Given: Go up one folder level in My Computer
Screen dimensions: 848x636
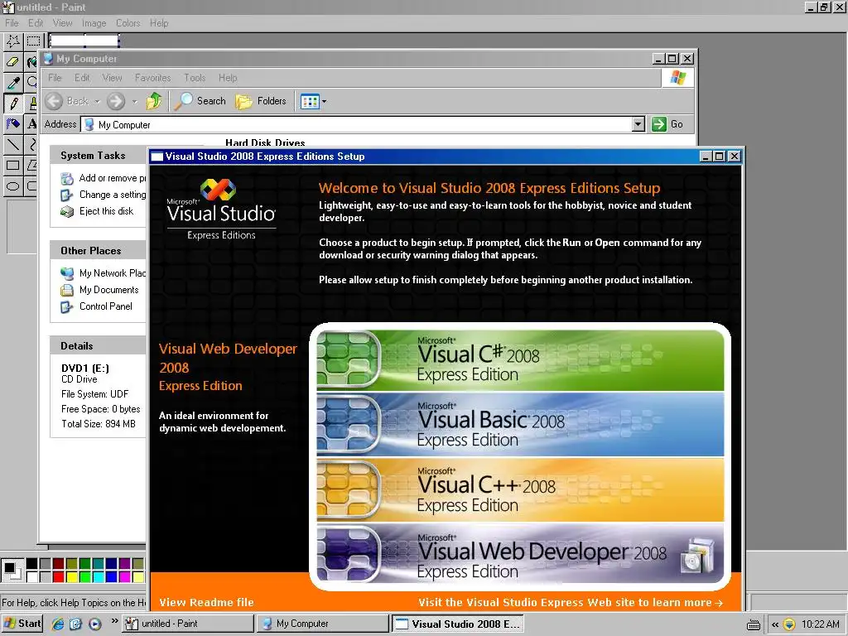Looking at the screenshot, I should pos(154,101).
